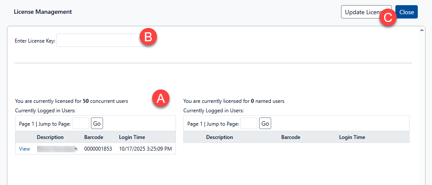The image size is (432, 185).
Task: Click Jump to Page box for named users
Action: click(249, 124)
